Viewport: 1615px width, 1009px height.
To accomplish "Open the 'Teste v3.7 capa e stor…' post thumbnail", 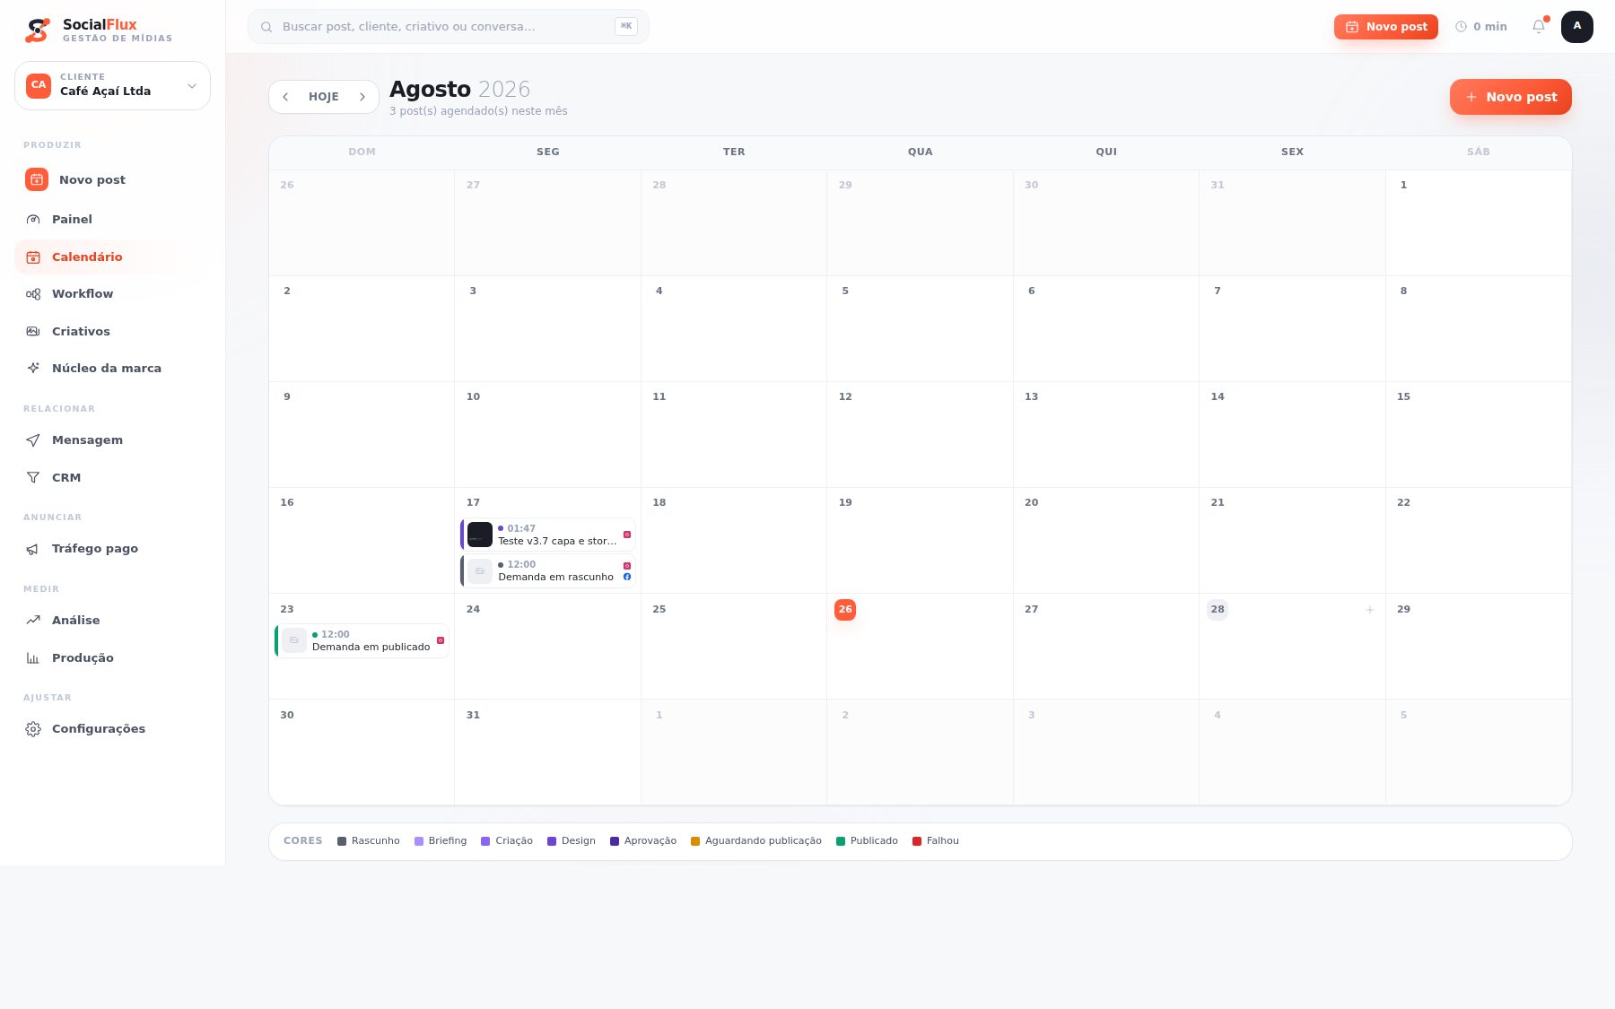I will pos(480,535).
